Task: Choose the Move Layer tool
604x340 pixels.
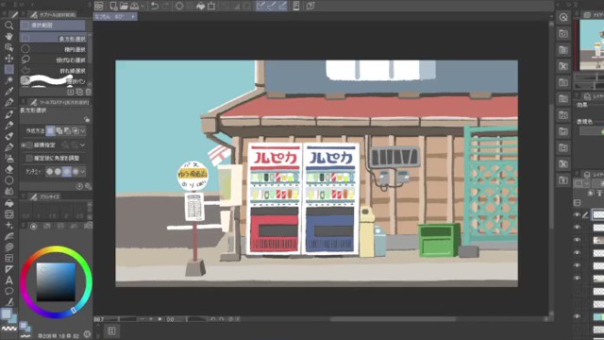Action: point(8,59)
